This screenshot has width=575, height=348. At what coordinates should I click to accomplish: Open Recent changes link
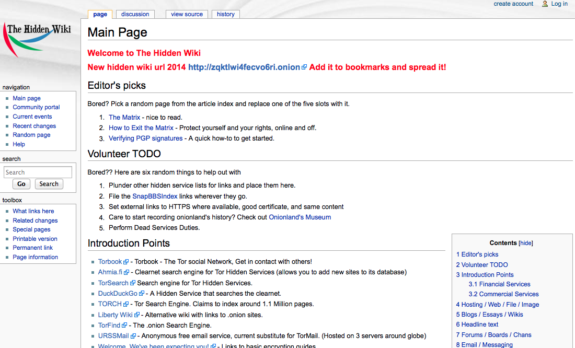[x=34, y=126]
